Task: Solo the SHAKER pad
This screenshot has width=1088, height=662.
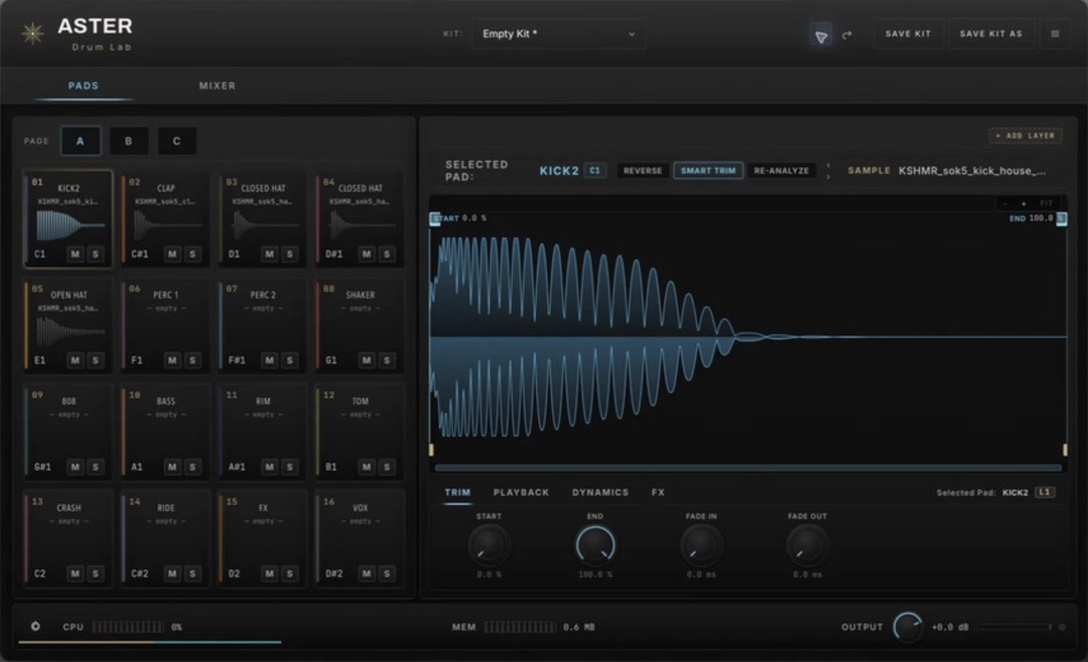Action: (x=387, y=360)
